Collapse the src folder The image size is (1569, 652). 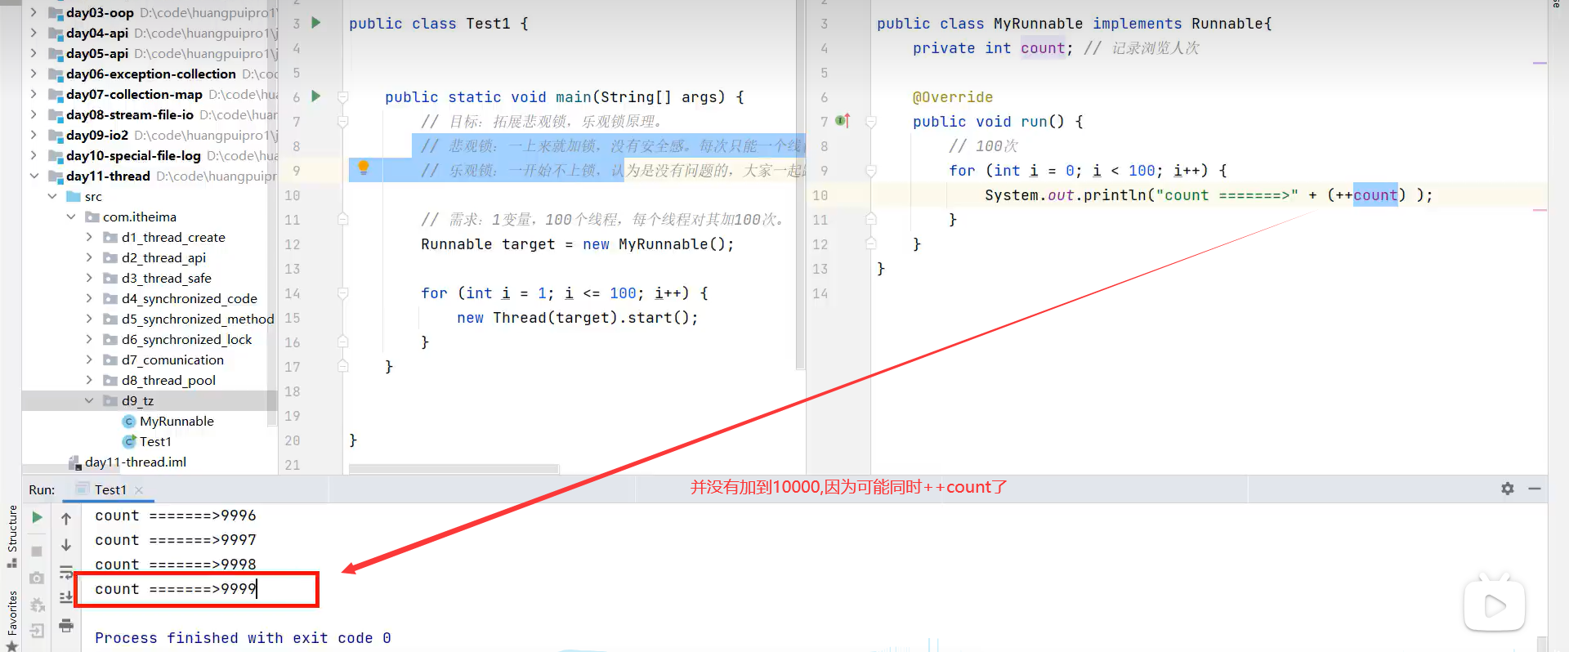point(52,196)
